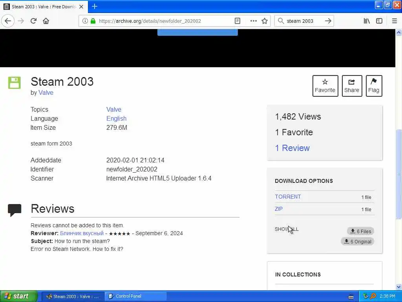Click the Share button
Image resolution: width=402 pixels, height=302 pixels.
tap(352, 86)
